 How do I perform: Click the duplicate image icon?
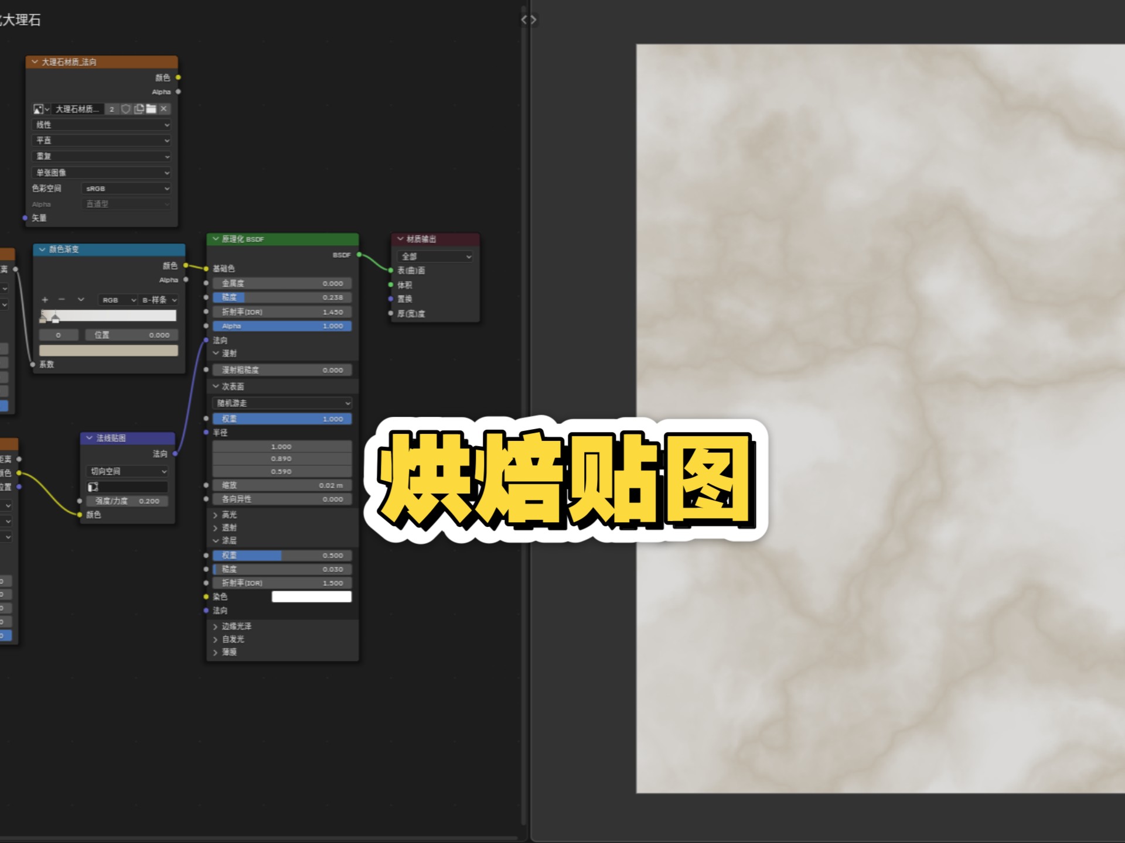[139, 109]
